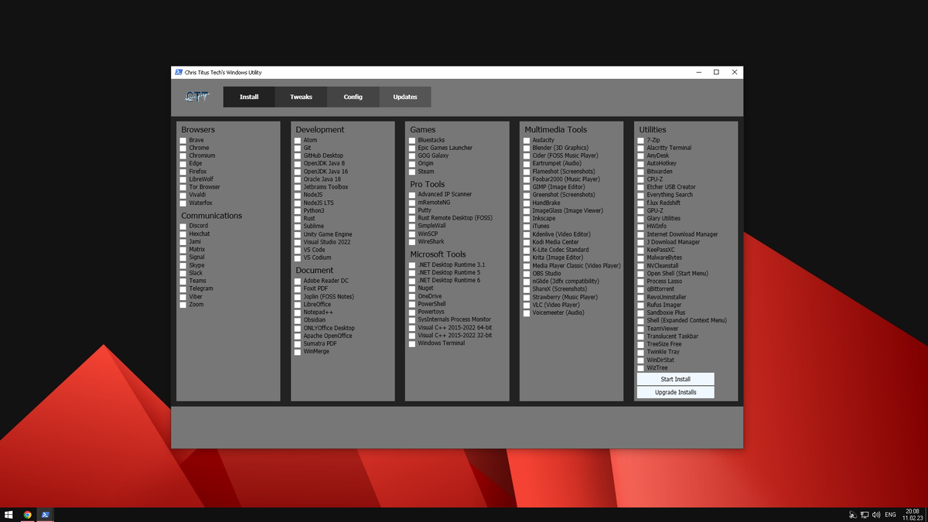Click the Start Install button

pyautogui.click(x=676, y=379)
